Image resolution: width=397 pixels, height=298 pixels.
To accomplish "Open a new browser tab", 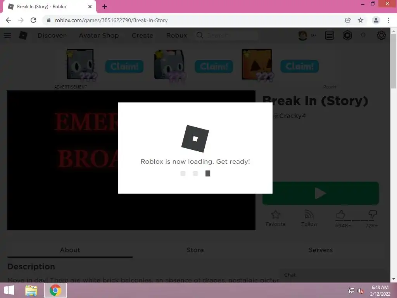I will click(105, 7).
